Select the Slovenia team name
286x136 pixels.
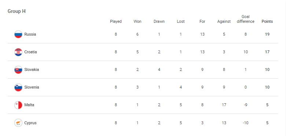tap(32, 87)
